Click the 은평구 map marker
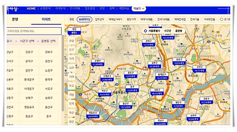The height and width of the screenshot is (132, 237). coord(98,62)
